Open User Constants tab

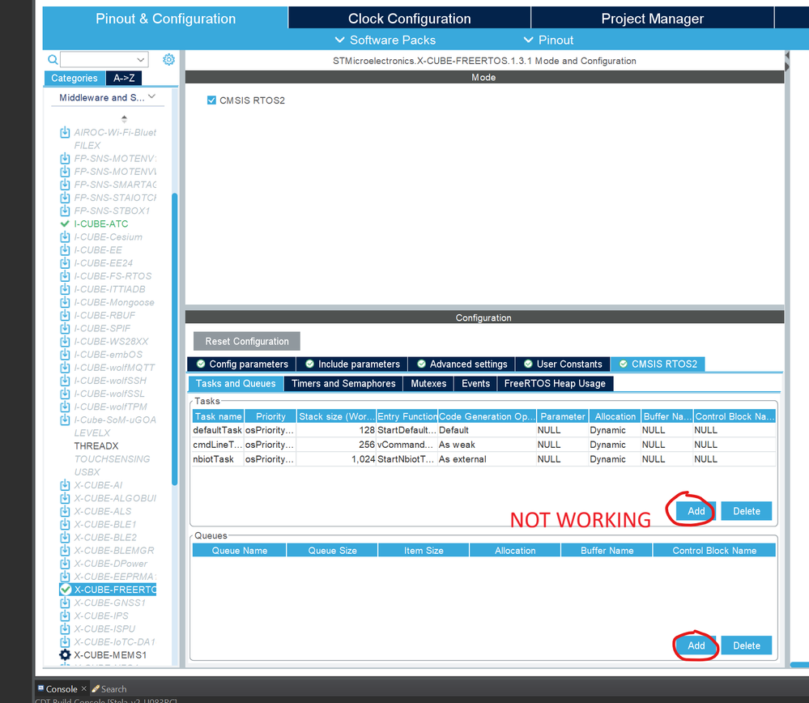[563, 364]
